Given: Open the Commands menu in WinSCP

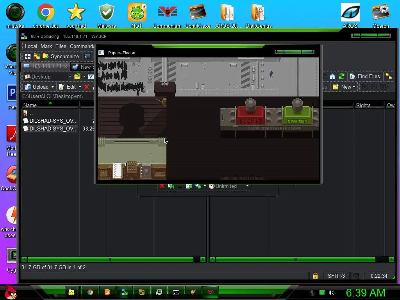Looking at the screenshot, I should 82,46.
